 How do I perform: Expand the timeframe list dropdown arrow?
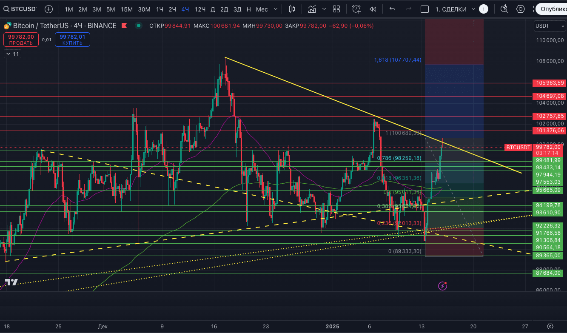(x=276, y=9)
